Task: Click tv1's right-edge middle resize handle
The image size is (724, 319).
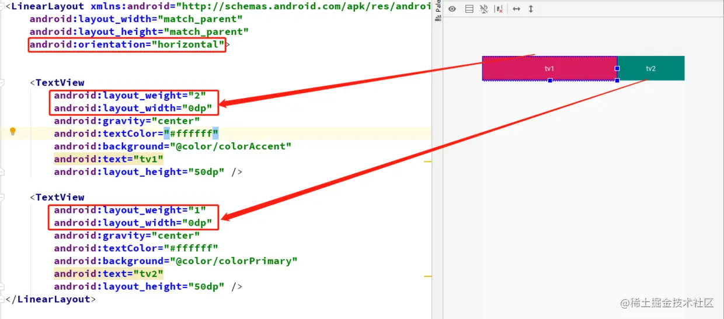Action: point(617,68)
